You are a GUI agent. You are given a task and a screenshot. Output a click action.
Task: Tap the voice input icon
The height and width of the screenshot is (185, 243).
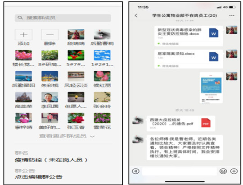[135, 171]
